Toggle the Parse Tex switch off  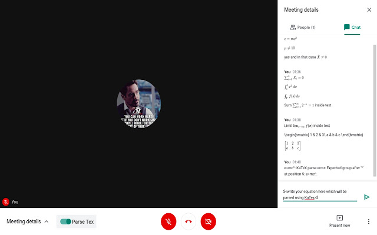[65, 221]
